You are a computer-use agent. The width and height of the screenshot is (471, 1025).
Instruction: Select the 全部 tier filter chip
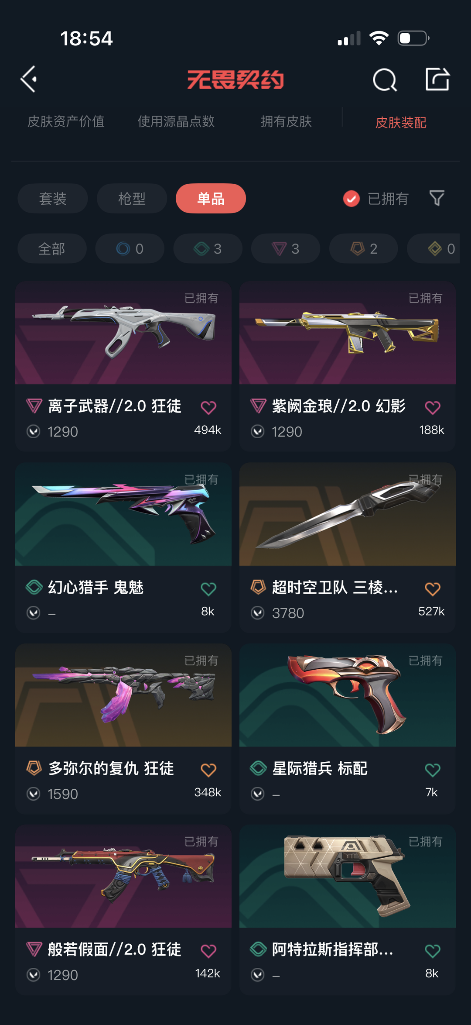[x=52, y=248]
